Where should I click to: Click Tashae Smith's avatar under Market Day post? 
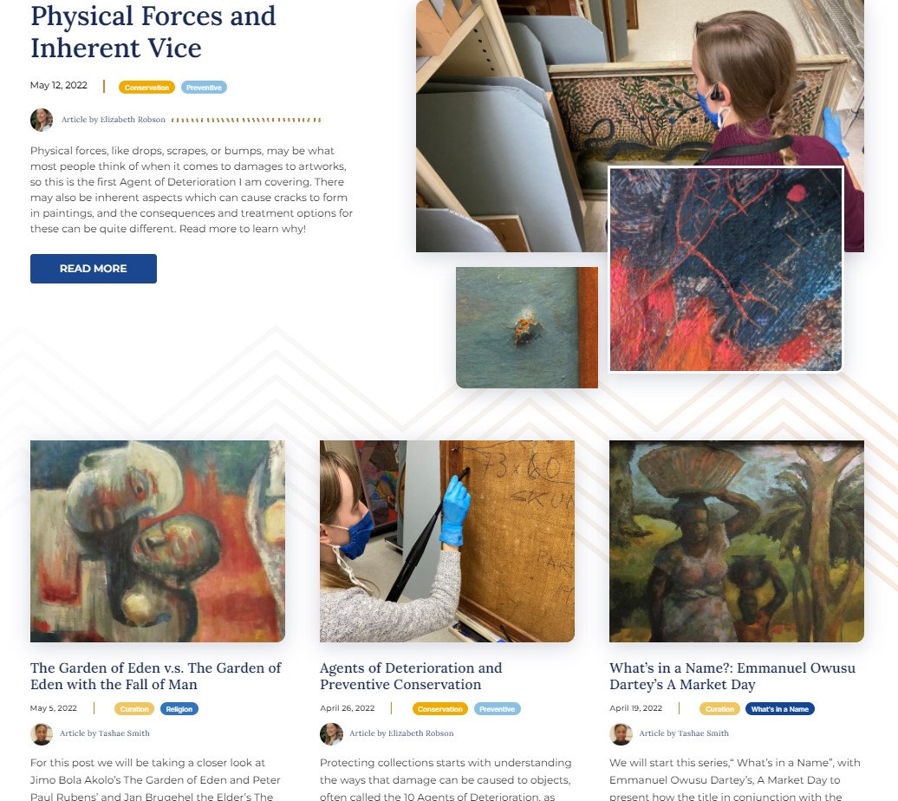[x=621, y=734]
